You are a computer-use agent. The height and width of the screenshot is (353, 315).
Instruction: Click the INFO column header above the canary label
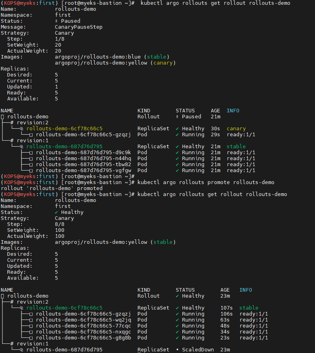pos(233,111)
